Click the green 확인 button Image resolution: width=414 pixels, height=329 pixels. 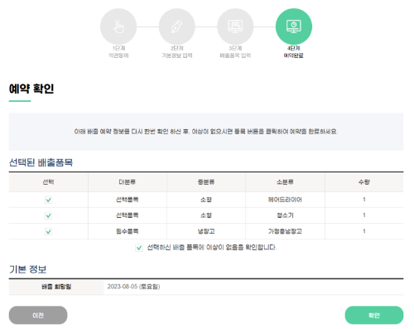click(x=374, y=315)
